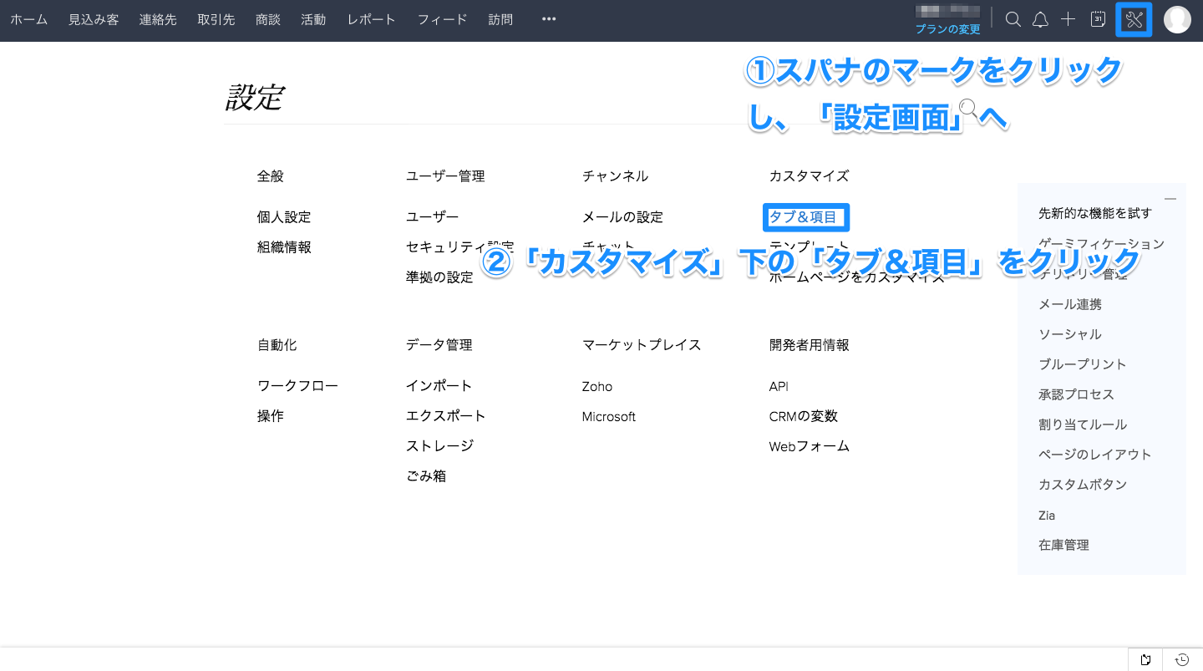Open 個人設定 under 全般

coord(284,217)
